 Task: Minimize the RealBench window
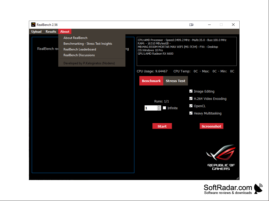click(209, 25)
